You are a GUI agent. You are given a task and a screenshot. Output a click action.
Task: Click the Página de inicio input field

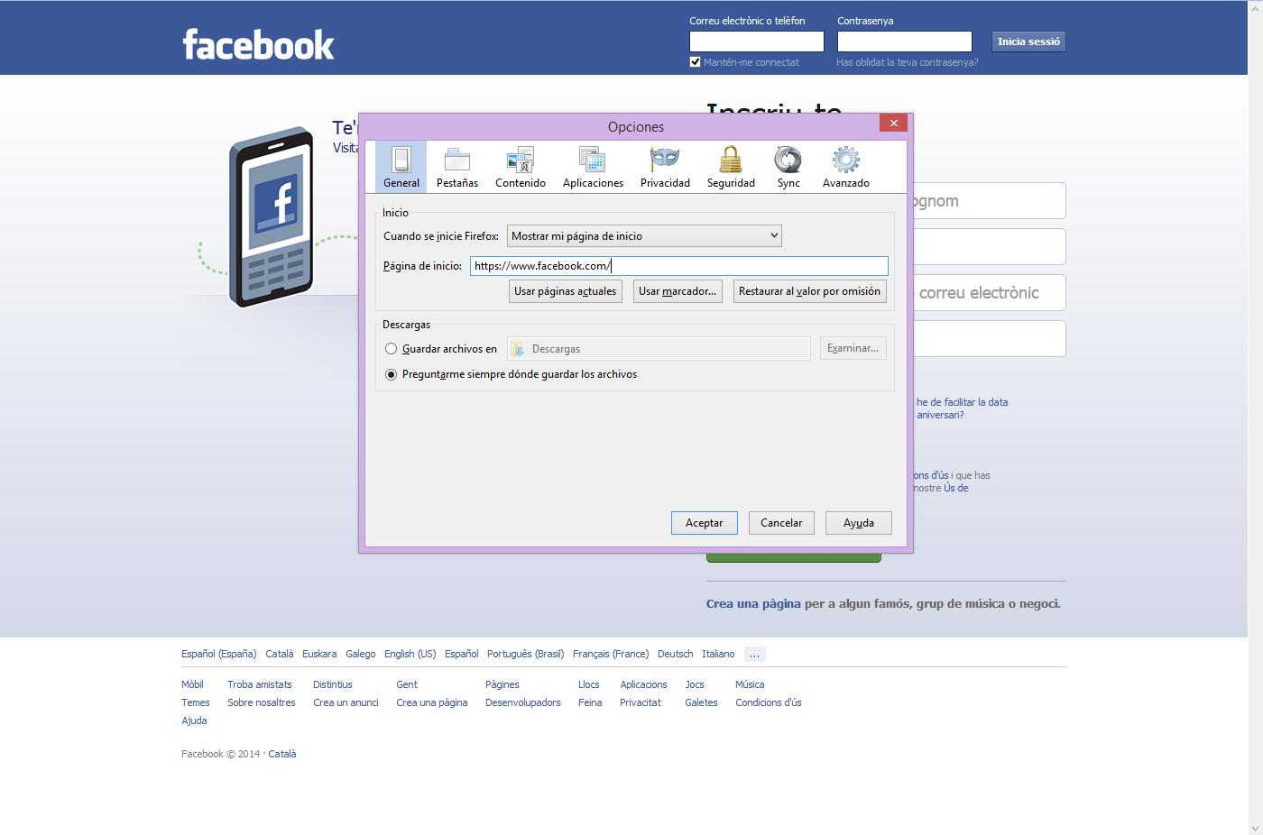point(678,265)
